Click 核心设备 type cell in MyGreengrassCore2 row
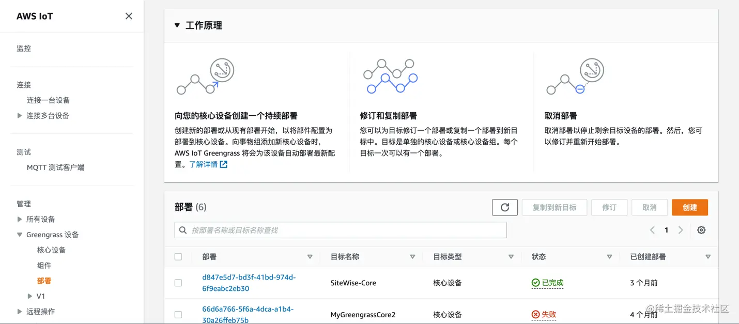The width and height of the screenshot is (739, 324). [448, 314]
